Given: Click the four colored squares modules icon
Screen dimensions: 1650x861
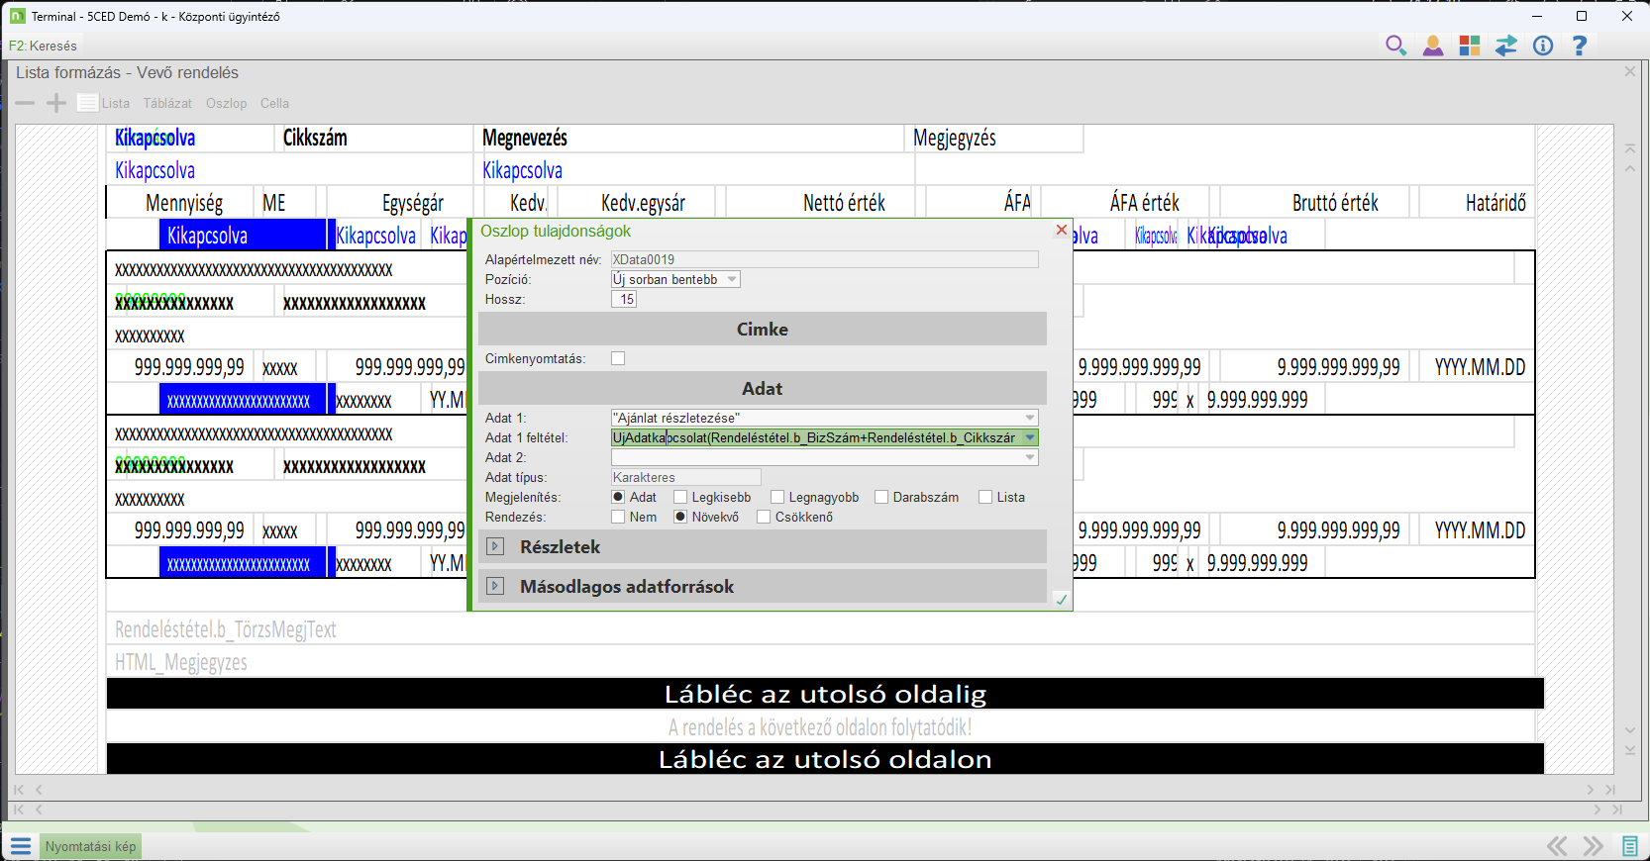Looking at the screenshot, I should (1470, 46).
